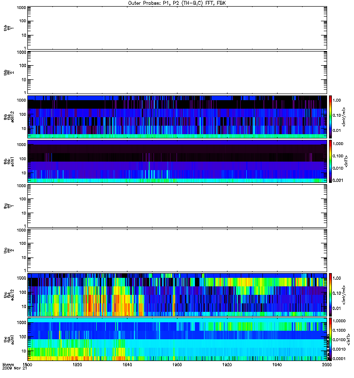Click the 100 tick of thb fff 2 panel

[22, 66]
